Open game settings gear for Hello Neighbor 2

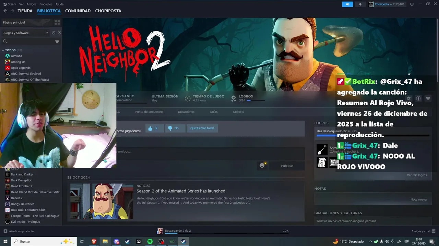tap(408, 98)
